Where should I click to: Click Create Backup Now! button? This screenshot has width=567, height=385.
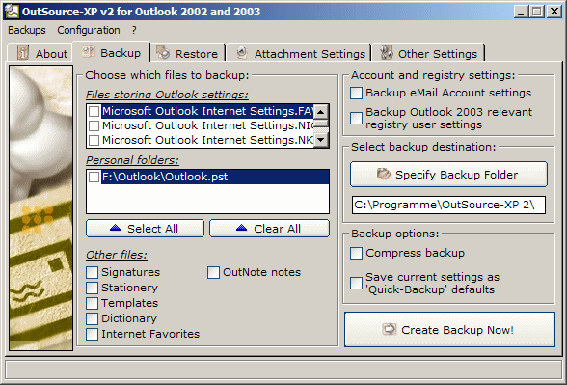pos(449,330)
